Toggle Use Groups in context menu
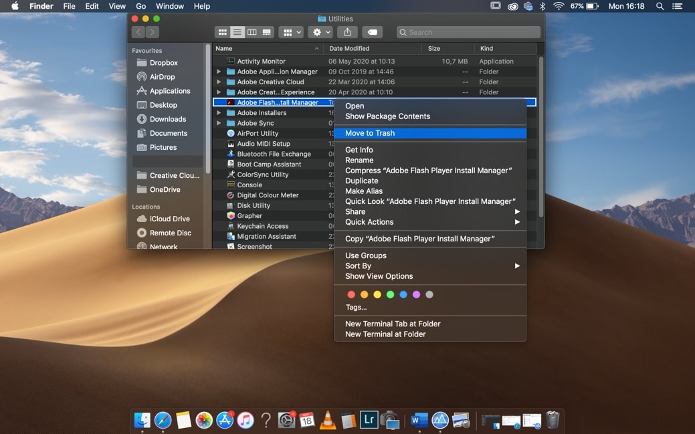Screen dimensions: 695x434 [430, 256]
